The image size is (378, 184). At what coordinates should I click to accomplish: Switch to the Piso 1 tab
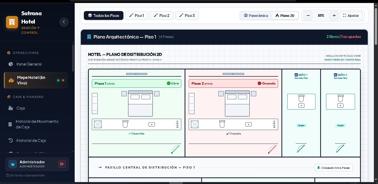[136, 15]
